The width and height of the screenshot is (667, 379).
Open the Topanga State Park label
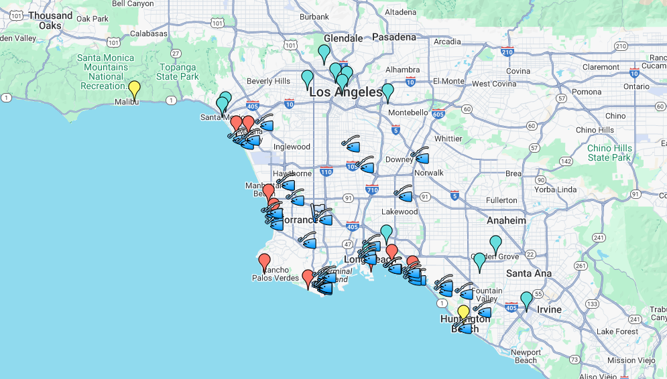(178, 72)
